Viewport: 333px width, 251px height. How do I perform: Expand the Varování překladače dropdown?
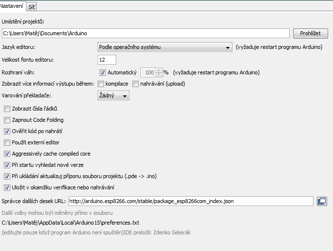[113, 96]
